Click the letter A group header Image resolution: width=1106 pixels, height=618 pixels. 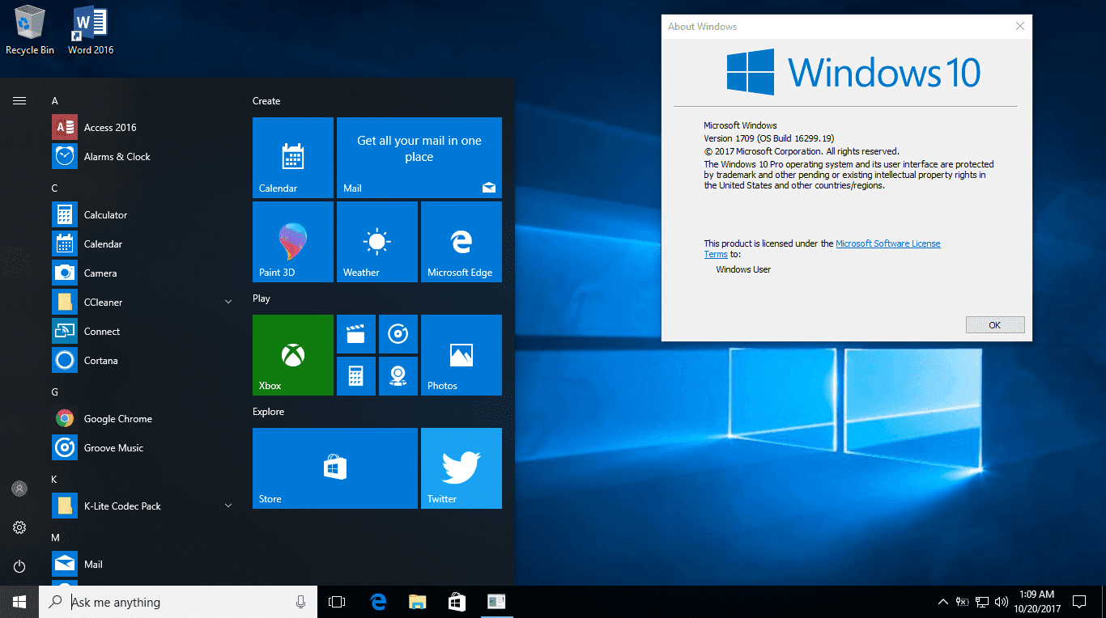[x=55, y=101]
